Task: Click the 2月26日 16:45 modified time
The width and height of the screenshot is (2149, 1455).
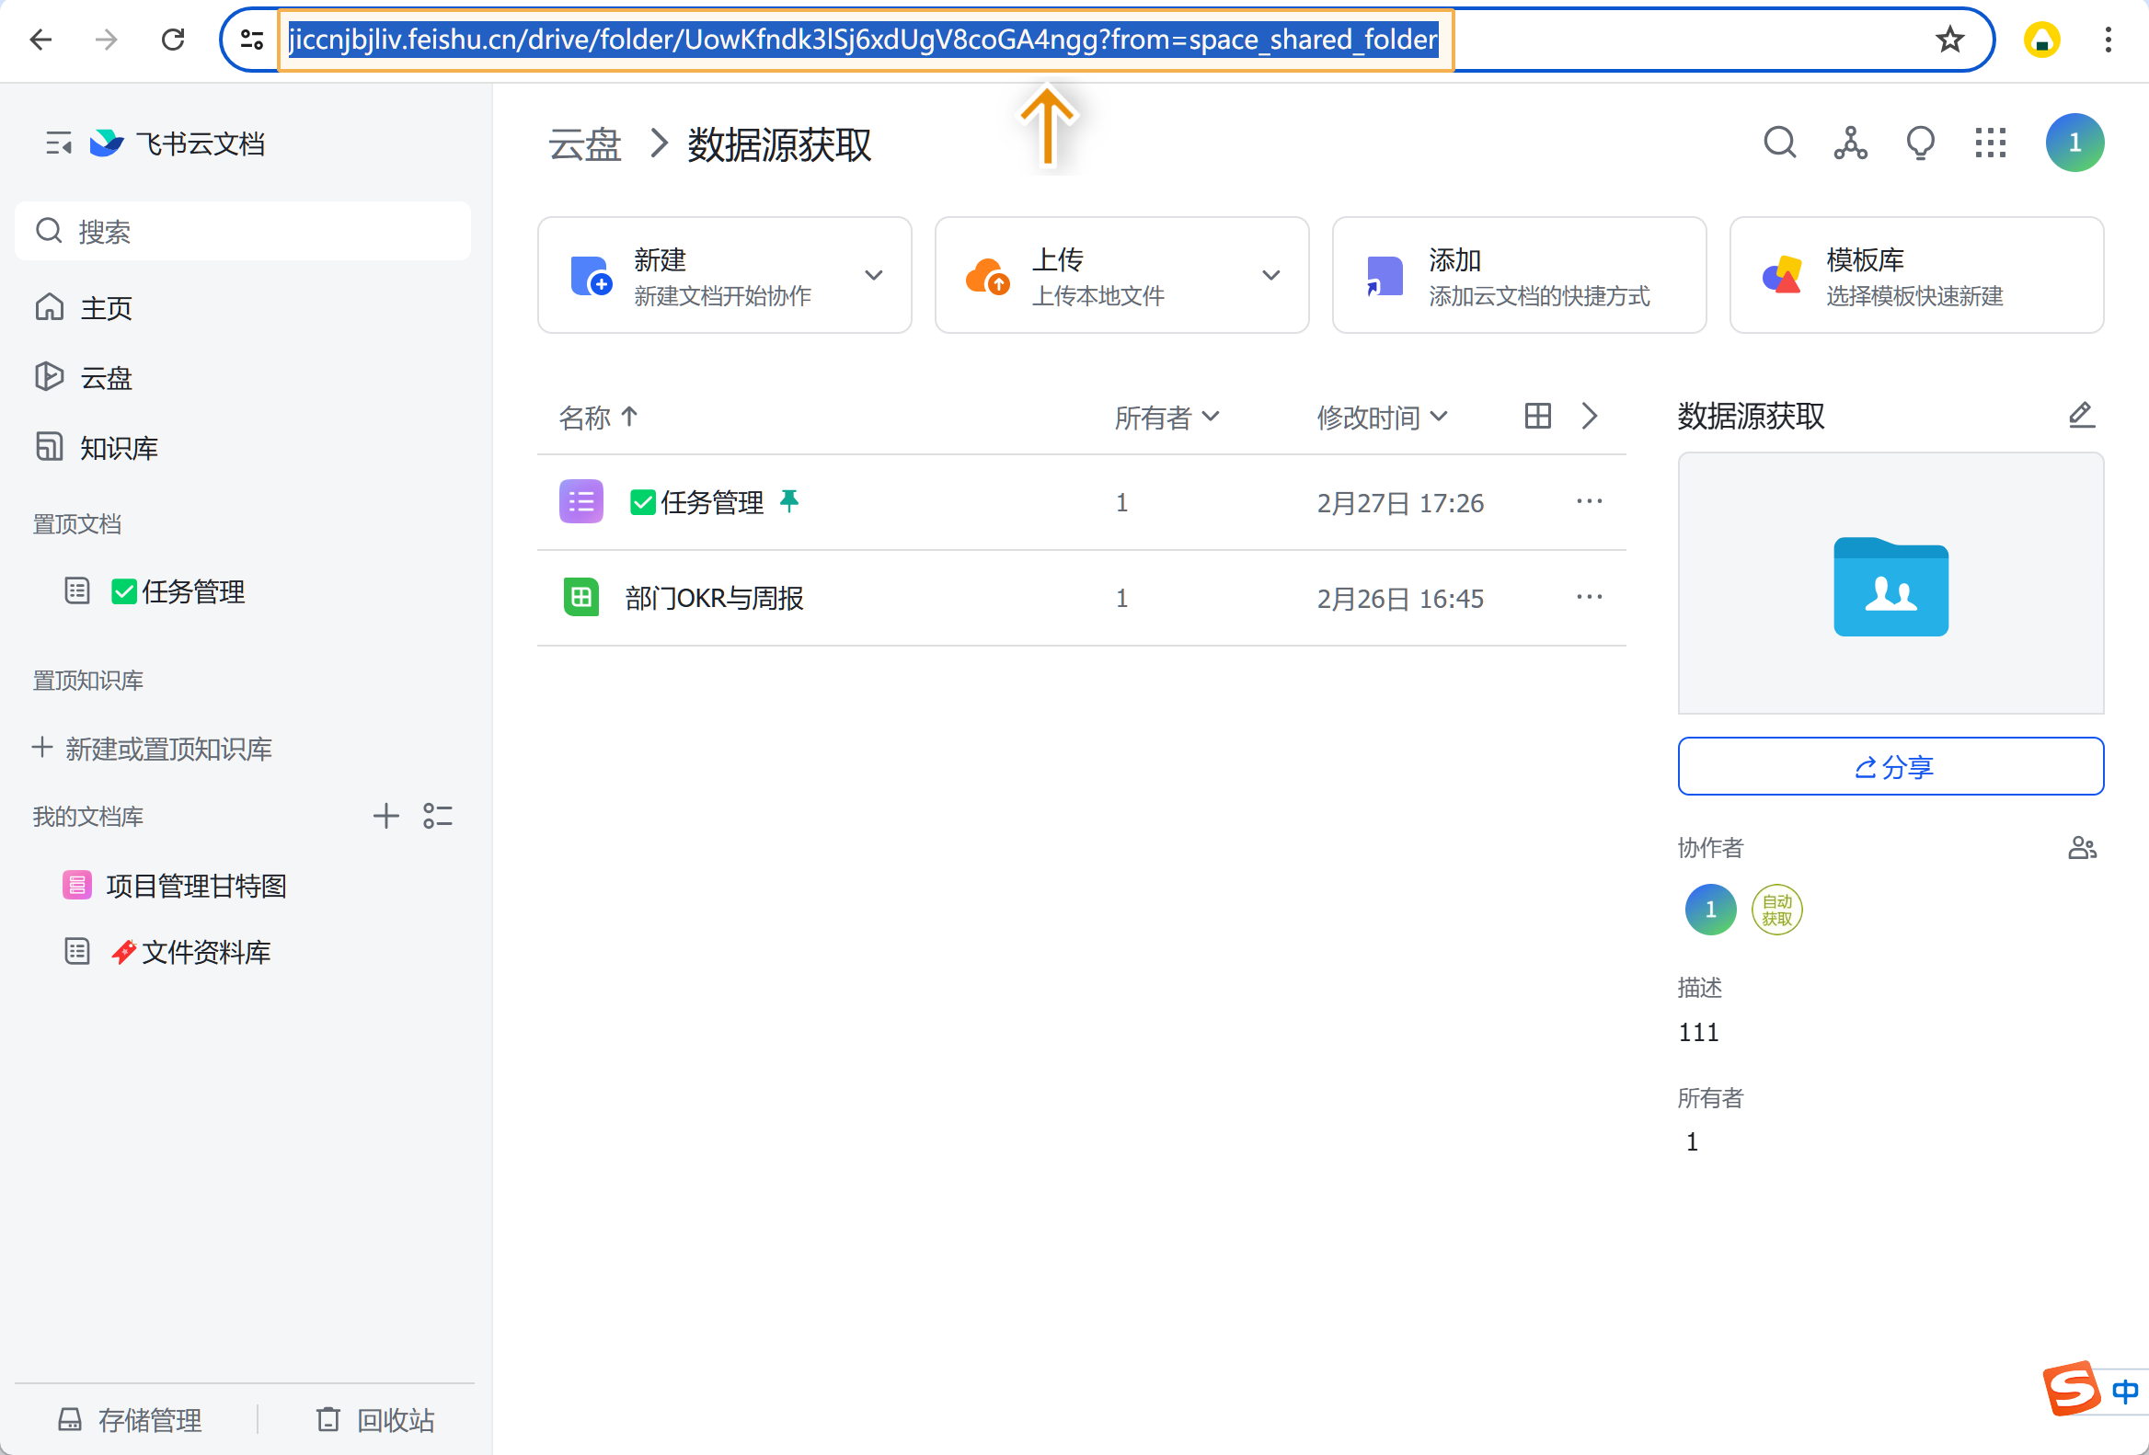Action: (x=1400, y=599)
